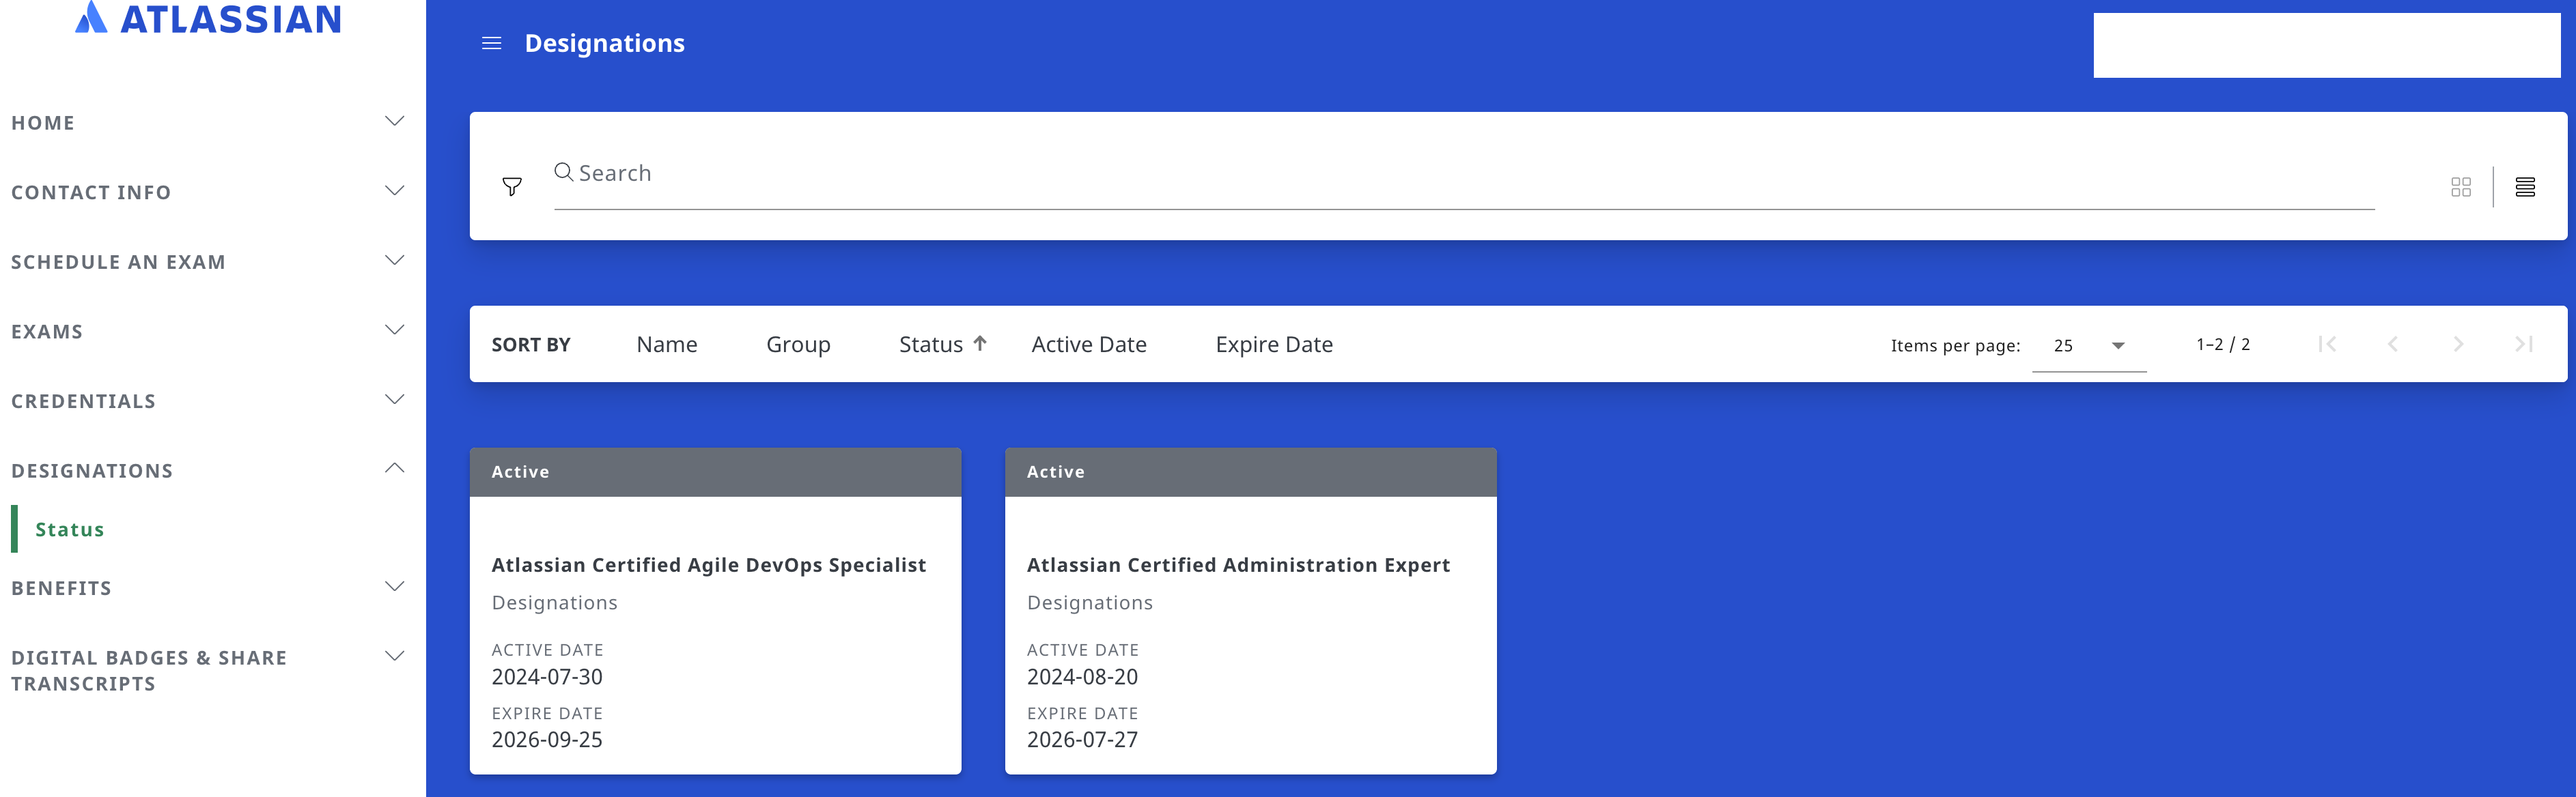Click the Designations page title

(x=605, y=43)
